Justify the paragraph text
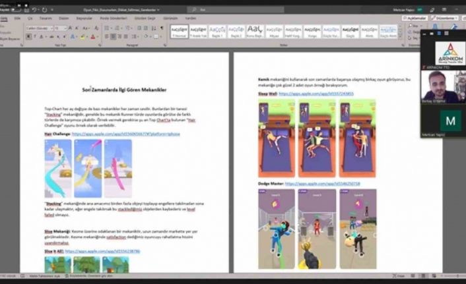 (126, 36)
